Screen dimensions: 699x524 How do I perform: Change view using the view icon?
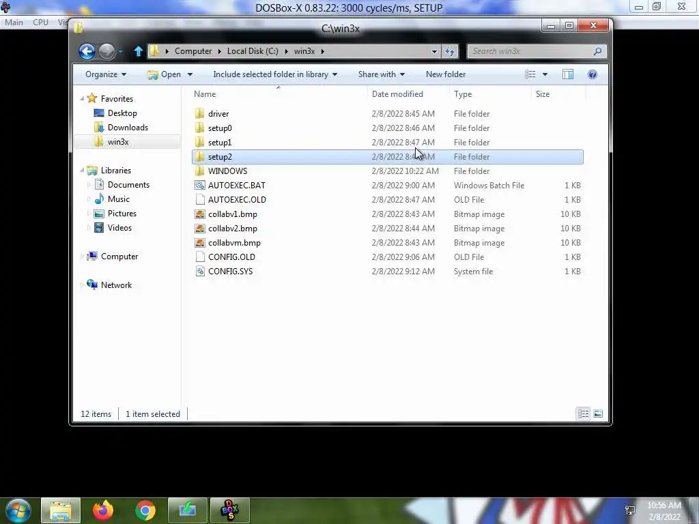click(x=530, y=74)
